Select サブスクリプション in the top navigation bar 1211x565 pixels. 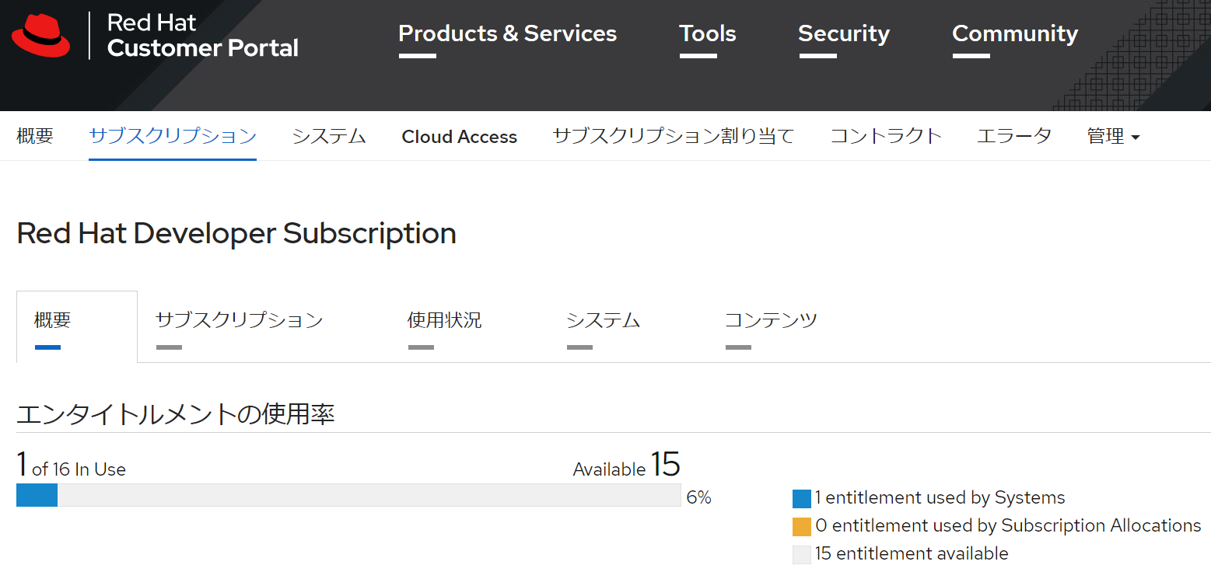click(173, 136)
